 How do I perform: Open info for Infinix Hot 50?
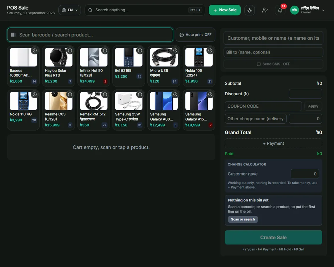pos(105,50)
